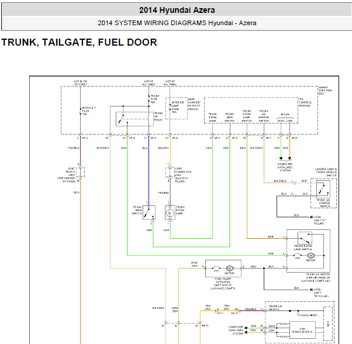Select the joint connector symbol near right C pillar
The height and width of the screenshot is (344, 352).
[170, 173]
